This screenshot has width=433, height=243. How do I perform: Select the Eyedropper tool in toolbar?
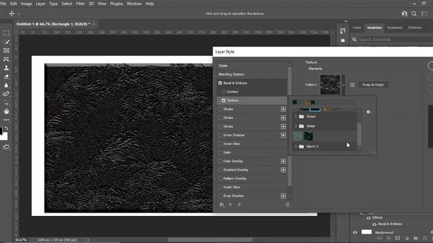pos(6,42)
